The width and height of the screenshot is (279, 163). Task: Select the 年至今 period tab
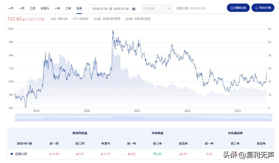point(44,8)
